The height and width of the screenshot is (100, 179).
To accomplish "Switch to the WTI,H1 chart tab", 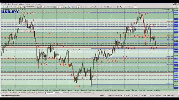I will tap(57, 93).
